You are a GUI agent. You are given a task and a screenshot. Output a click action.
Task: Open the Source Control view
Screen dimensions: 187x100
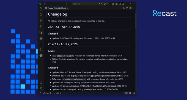tap(41, 20)
